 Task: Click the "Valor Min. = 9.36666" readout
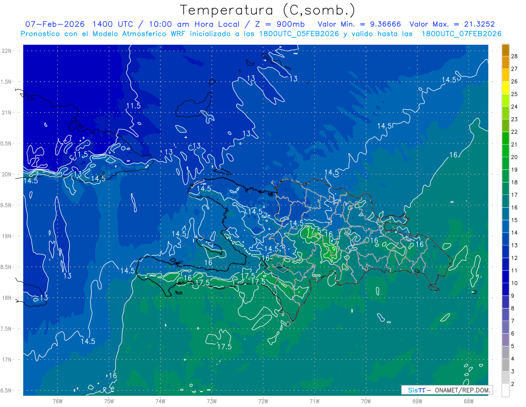click(359, 24)
